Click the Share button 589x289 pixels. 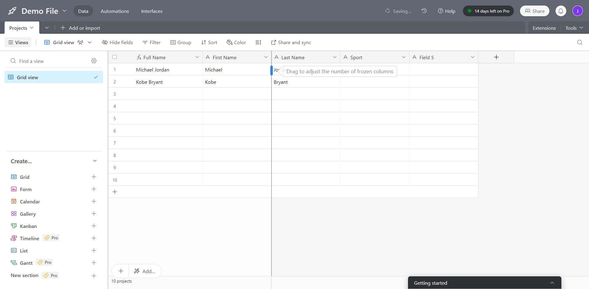click(534, 11)
